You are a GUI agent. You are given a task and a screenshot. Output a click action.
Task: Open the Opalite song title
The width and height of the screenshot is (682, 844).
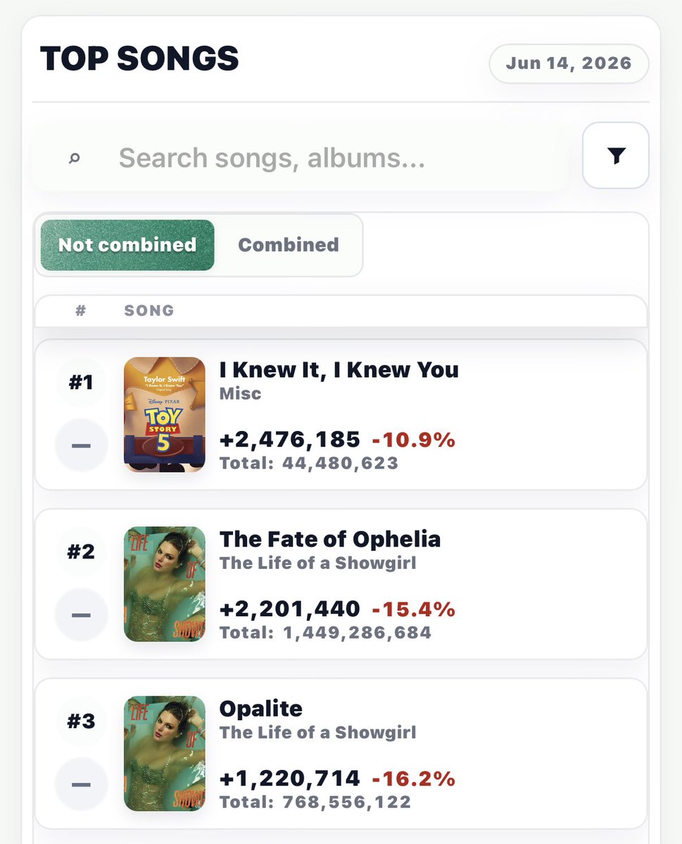coord(261,709)
